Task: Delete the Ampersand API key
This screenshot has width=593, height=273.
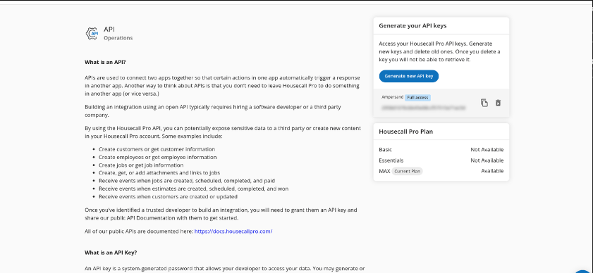Action: pos(498,103)
